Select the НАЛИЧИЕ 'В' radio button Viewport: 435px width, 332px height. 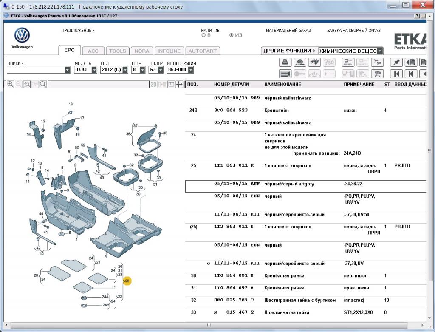(x=203, y=35)
